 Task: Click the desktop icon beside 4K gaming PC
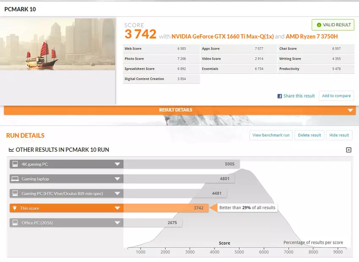15,164
